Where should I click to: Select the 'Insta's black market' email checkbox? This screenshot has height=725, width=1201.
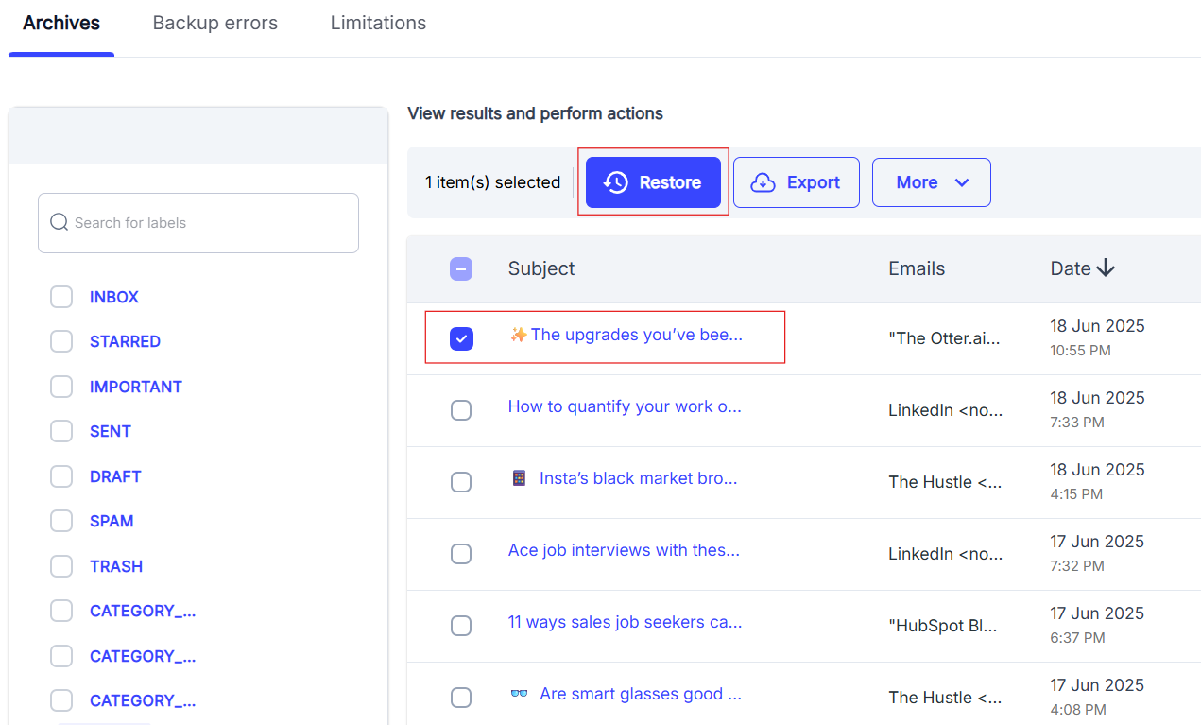click(461, 482)
